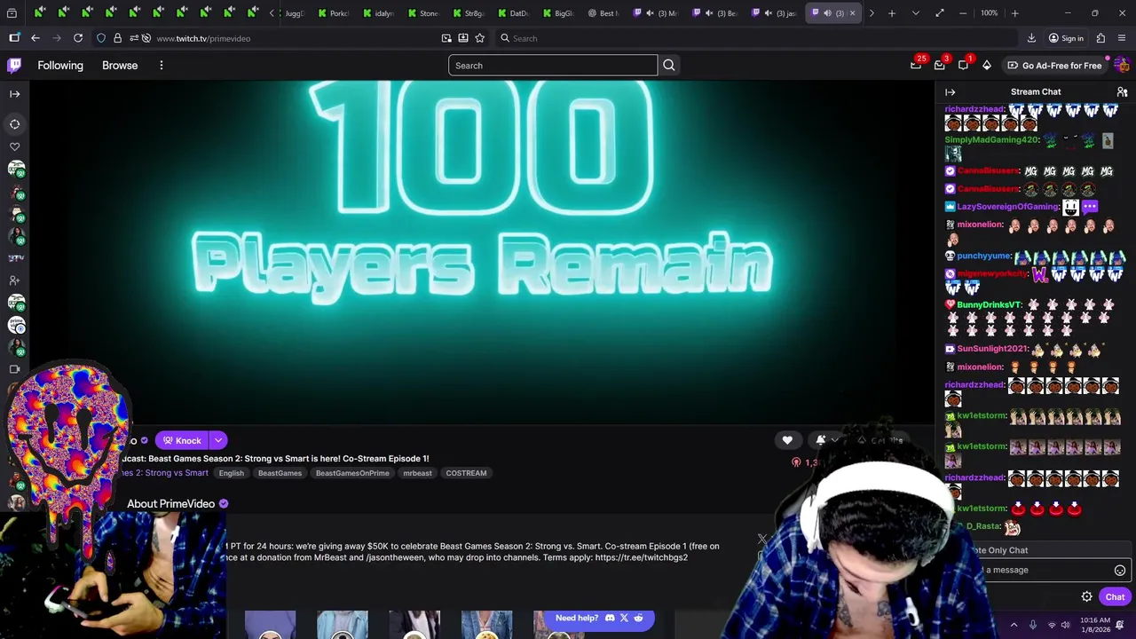Click the Knock button
1136x639 pixels.
[x=181, y=440]
